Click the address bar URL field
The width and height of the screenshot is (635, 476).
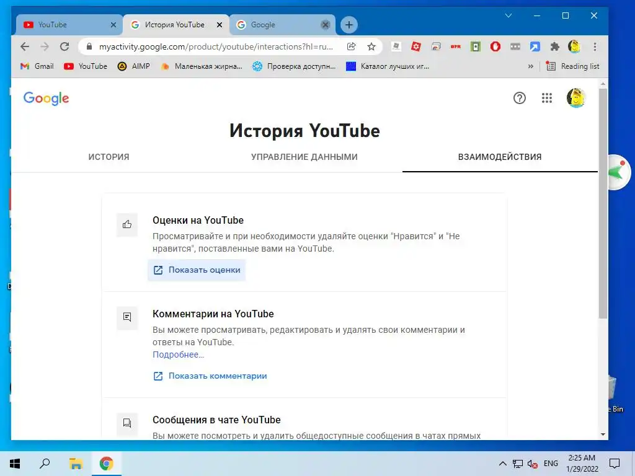point(216,46)
